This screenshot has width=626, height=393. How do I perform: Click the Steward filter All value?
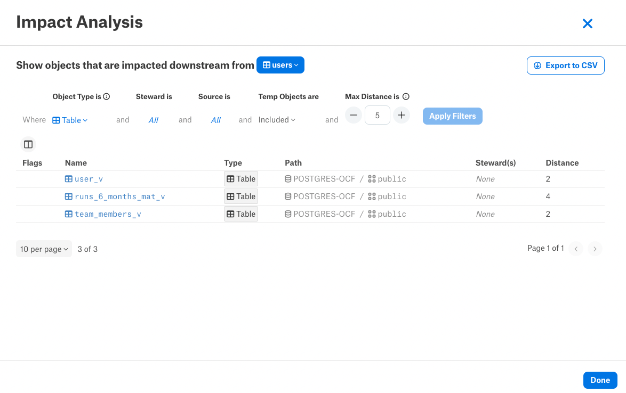click(x=154, y=120)
